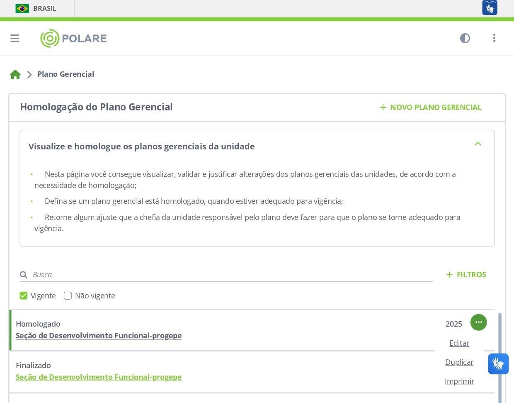Select Imprimir from the actions menu

(x=459, y=381)
